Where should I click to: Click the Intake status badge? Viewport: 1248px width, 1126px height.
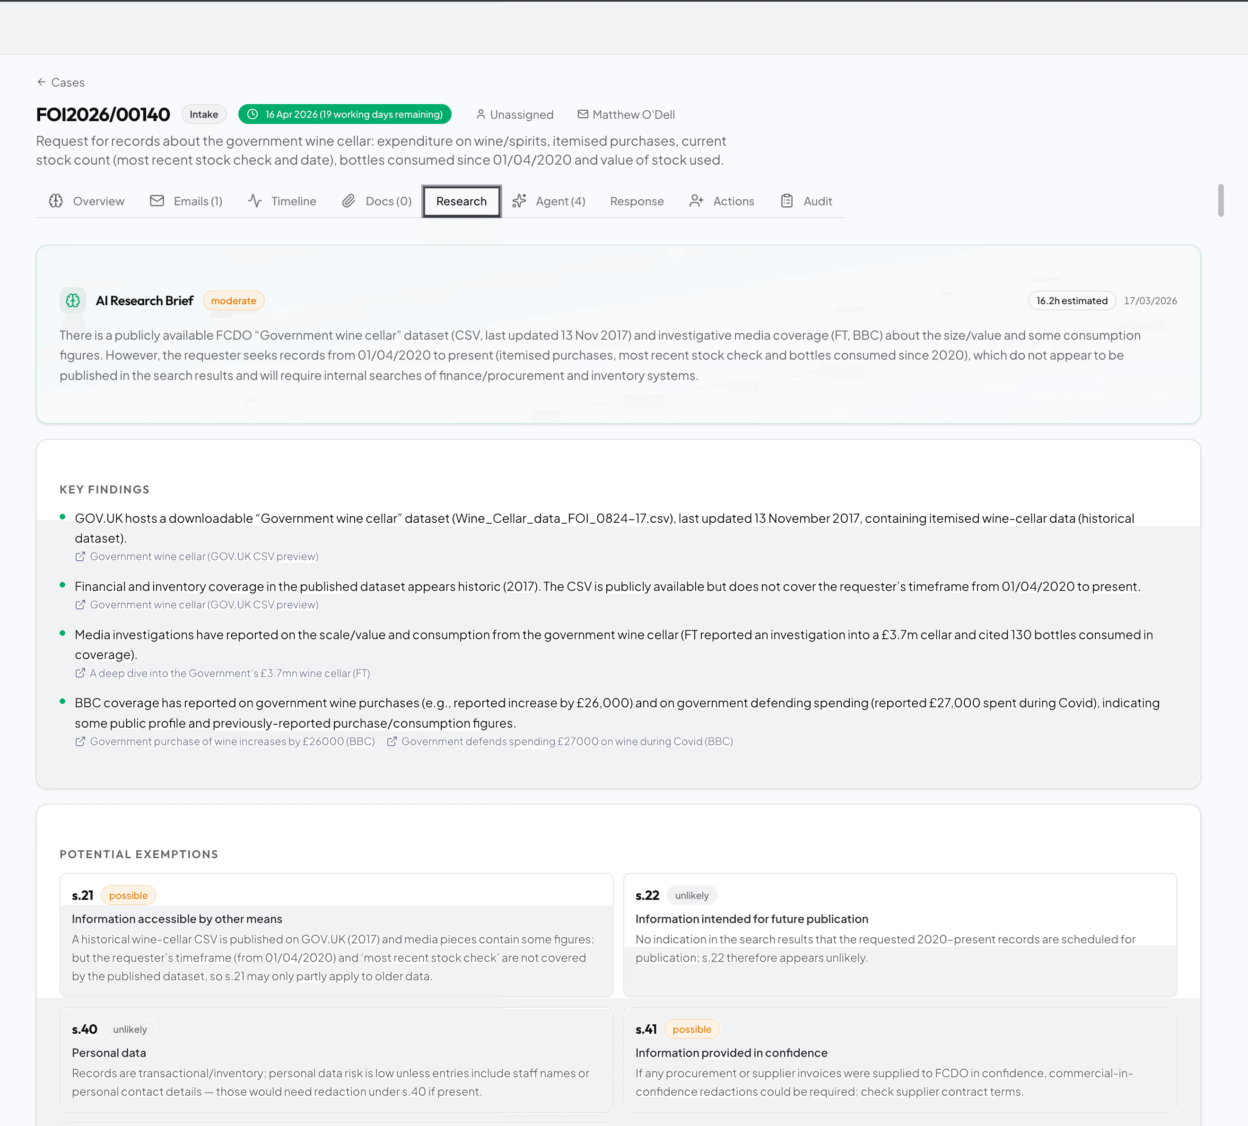pos(203,114)
